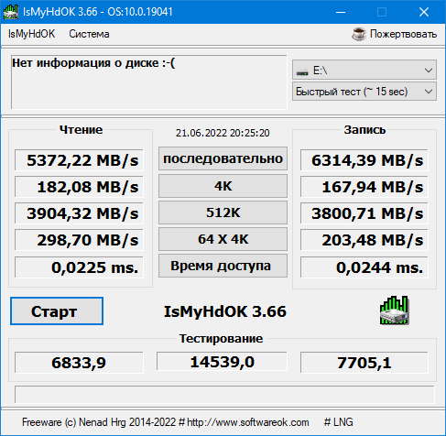Select write access time 0,0244 ms.
Viewport: 446px width, 436px height.
point(364,267)
